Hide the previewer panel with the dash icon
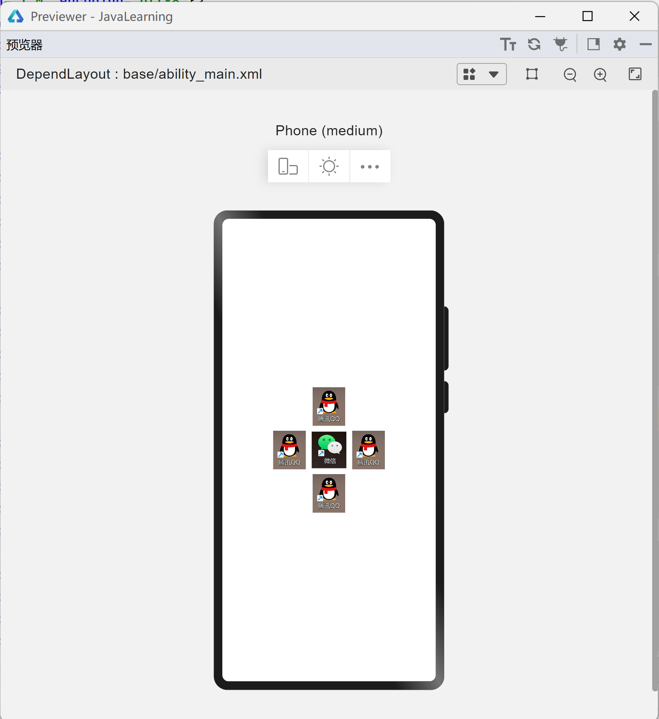Screen dimensions: 659x719 [x=645, y=44]
